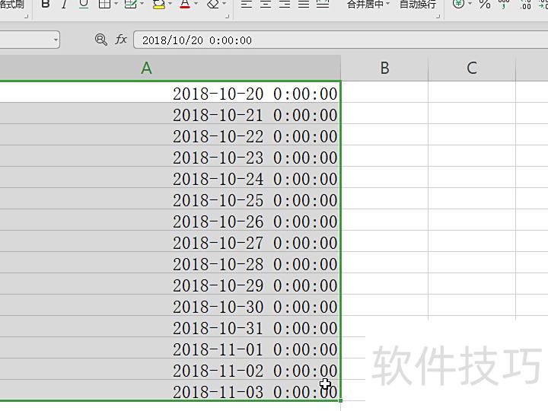The height and width of the screenshot is (411, 548).
Task: Click the fill handle of the selection
Action: 341,400
